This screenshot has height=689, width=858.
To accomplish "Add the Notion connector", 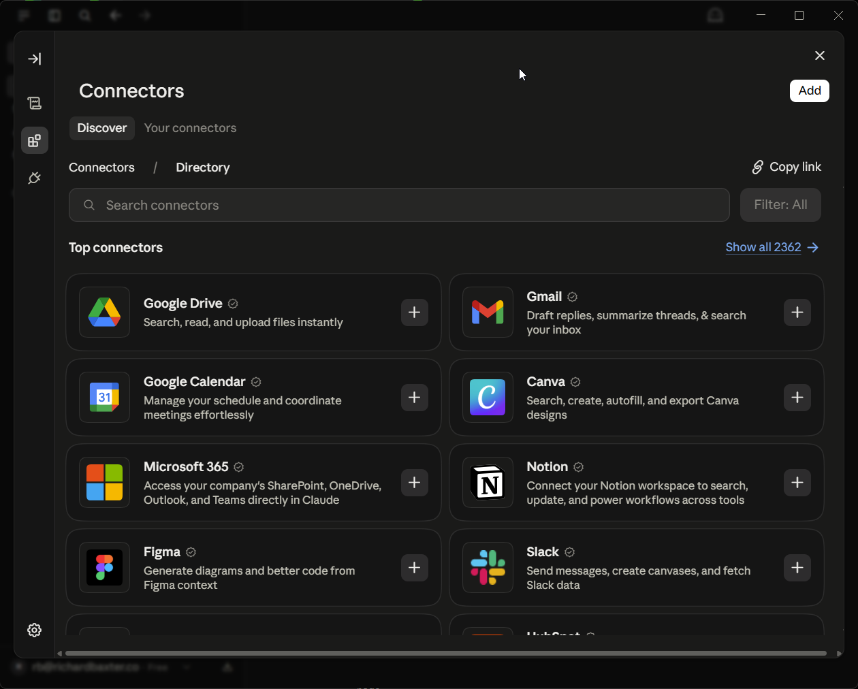I will coord(797,483).
